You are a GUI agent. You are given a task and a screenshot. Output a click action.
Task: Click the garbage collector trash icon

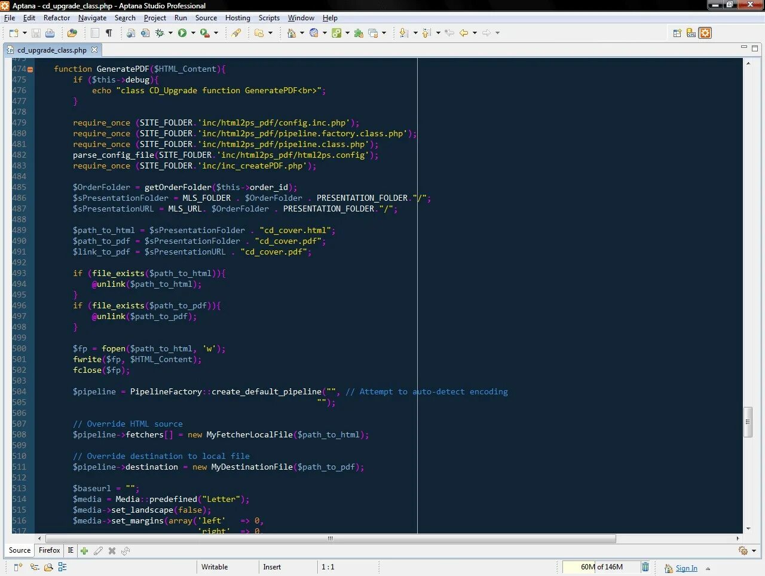645,567
